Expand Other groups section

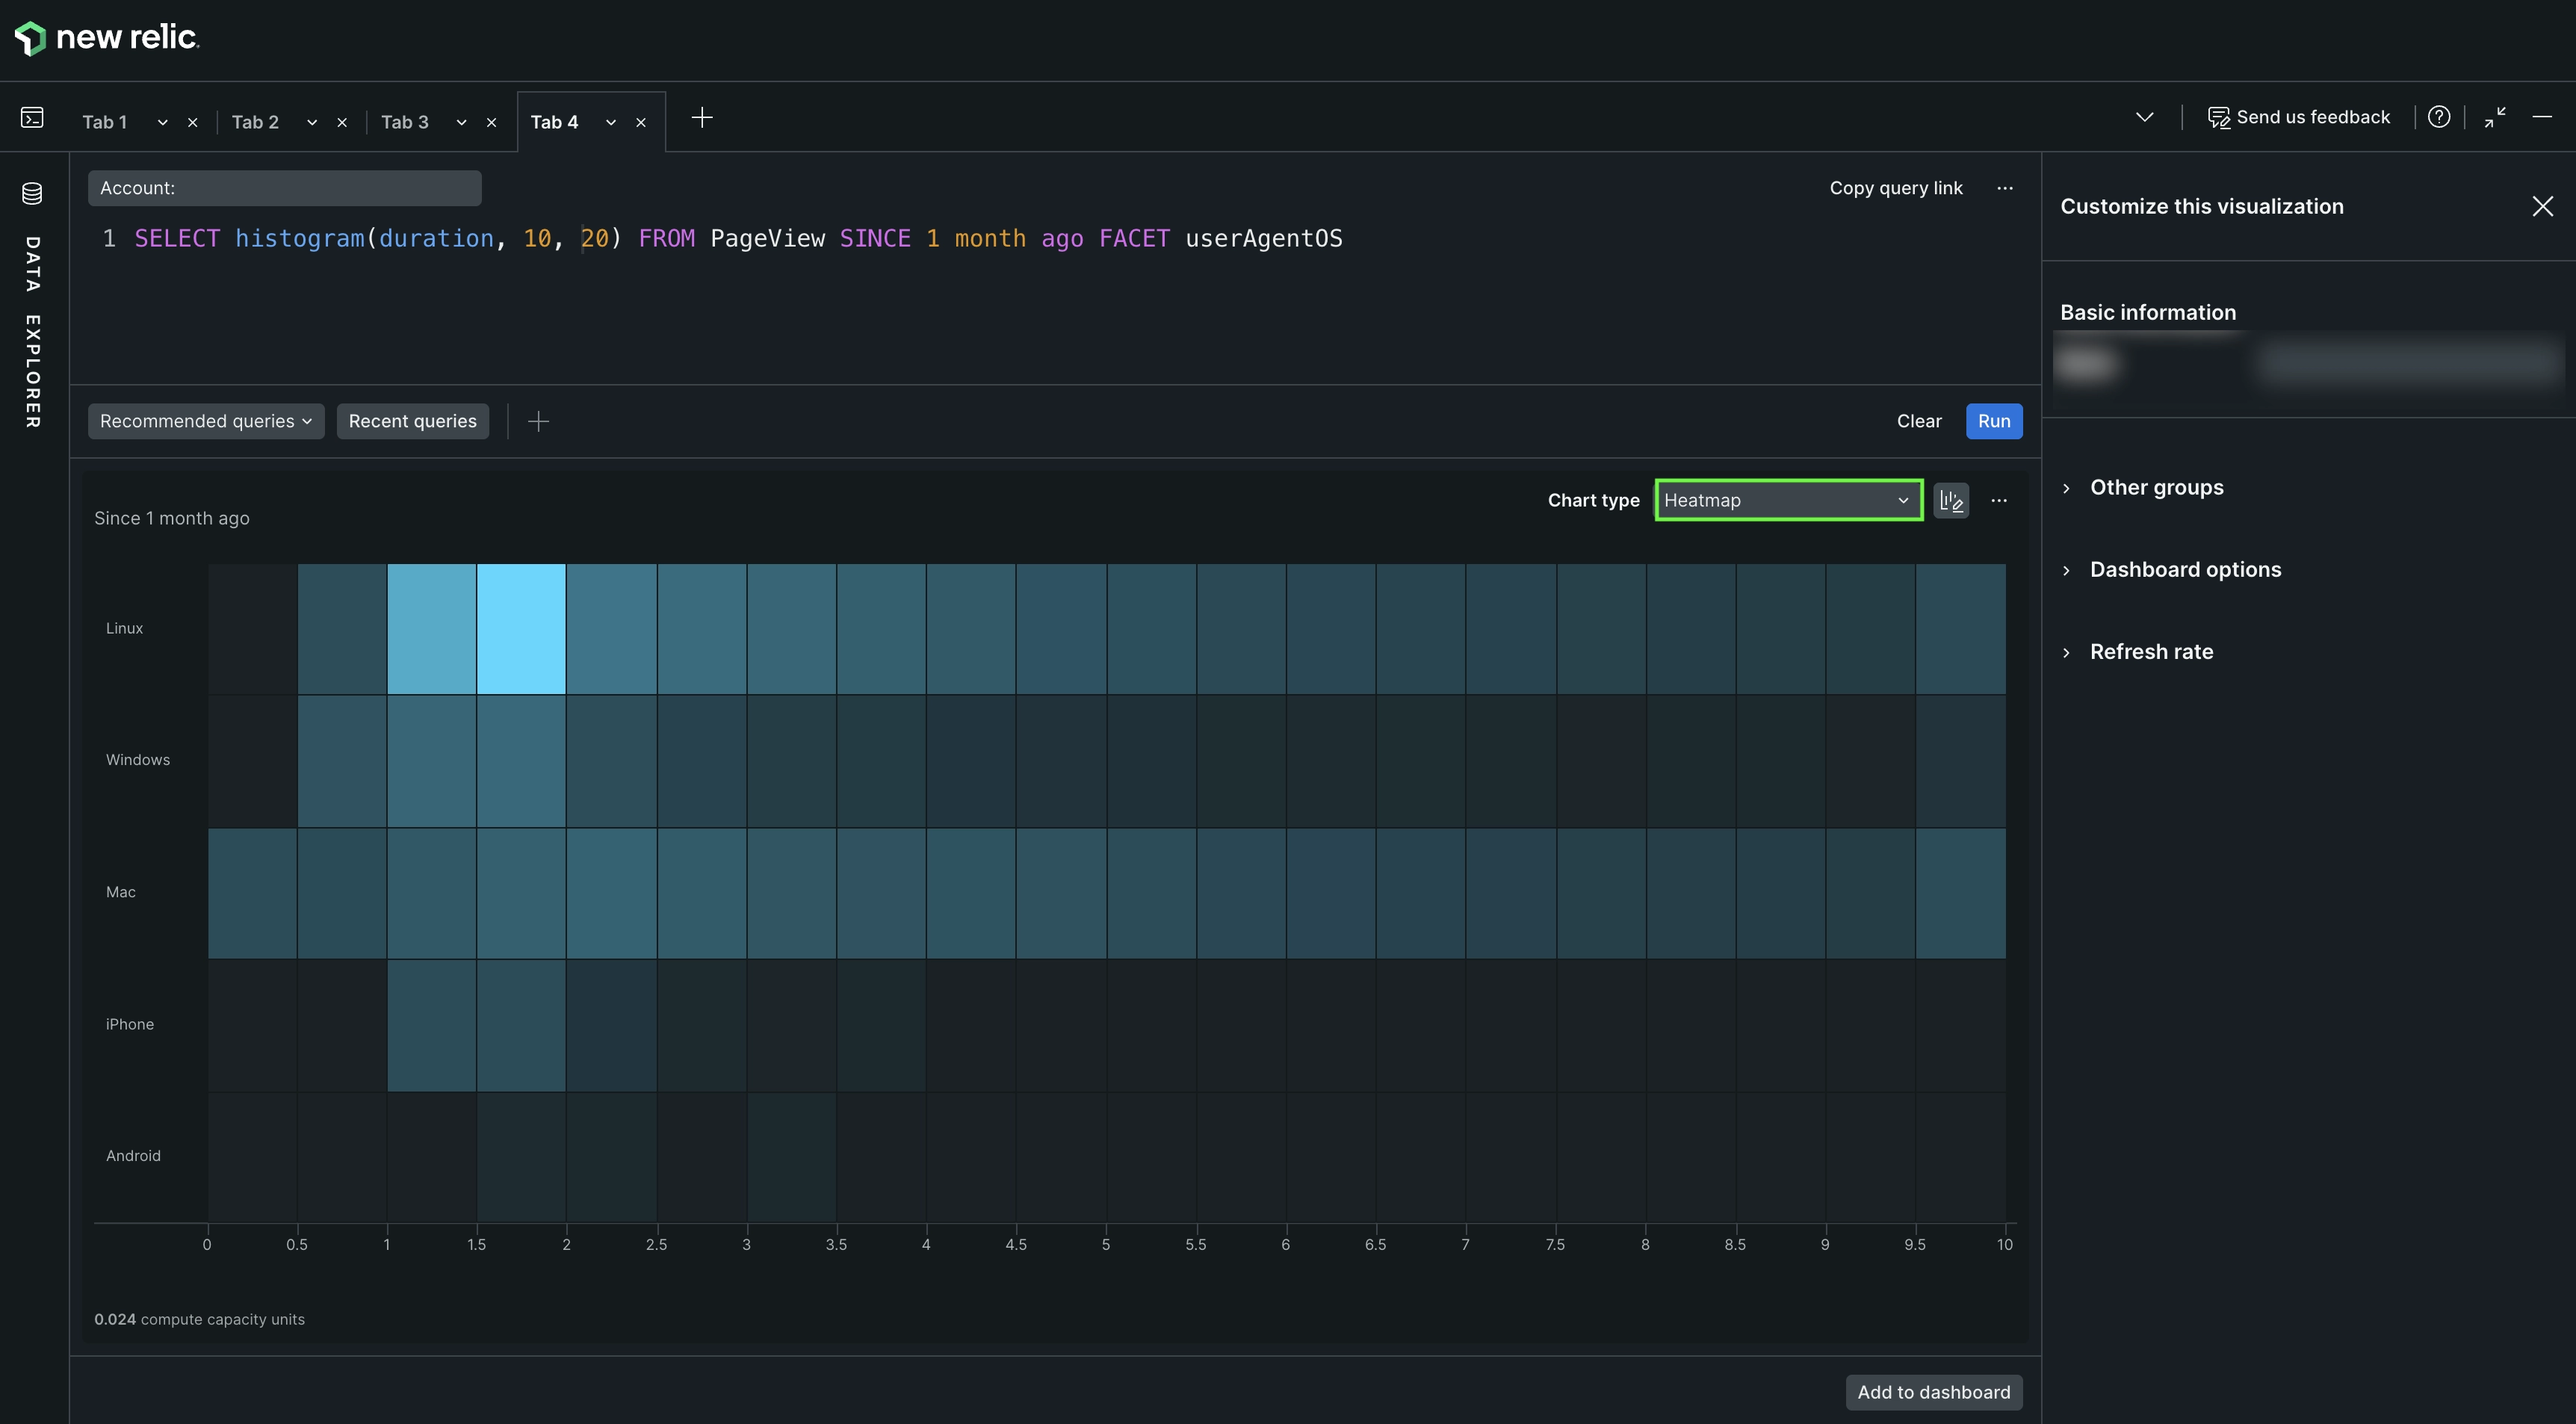click(2156, 488)
